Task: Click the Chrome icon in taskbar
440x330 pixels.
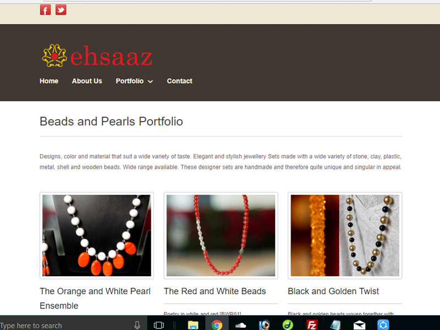Action: pos(217,325)
